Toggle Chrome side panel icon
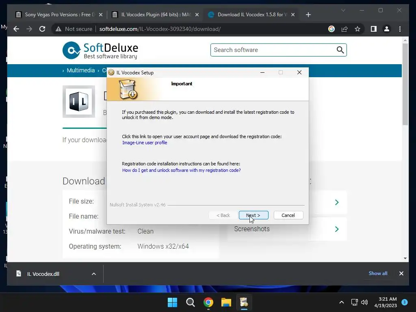This screenshot has width=416, height=312. point(374,29)
